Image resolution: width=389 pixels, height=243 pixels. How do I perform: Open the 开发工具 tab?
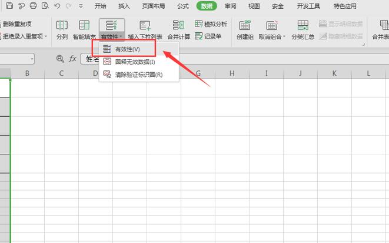(x=308, y=6)
